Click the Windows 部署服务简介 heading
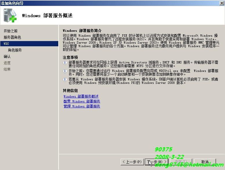 (82, 31)
